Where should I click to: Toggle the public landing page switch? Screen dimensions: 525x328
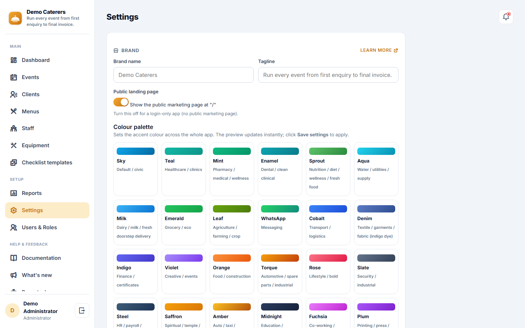(121, 102)
